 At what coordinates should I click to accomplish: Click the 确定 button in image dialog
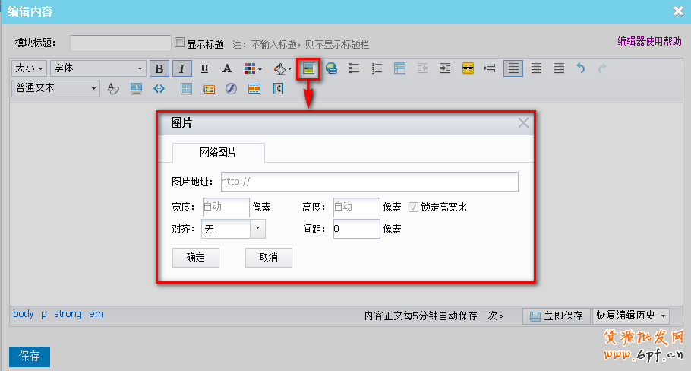click(195, 258)
